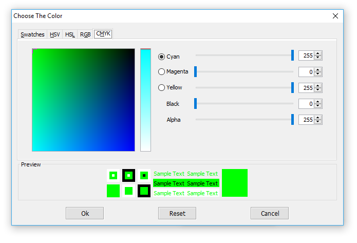Screen dimensions: 357x243
Task: Click the Cyan value input field
Action: [x=306, y=55]
